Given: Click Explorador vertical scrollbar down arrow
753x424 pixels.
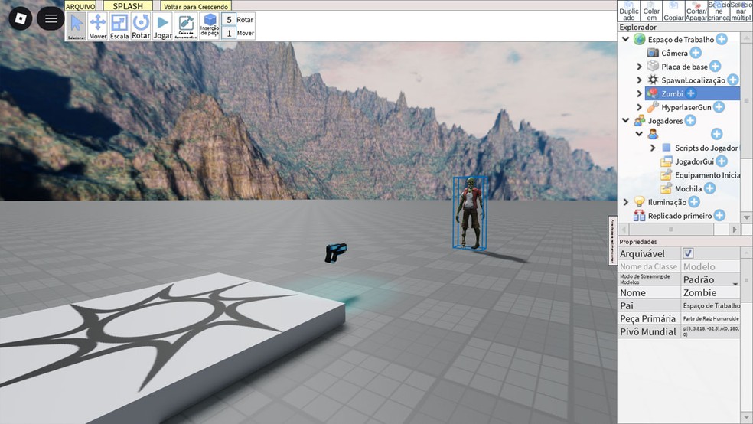Looking at the screenshot, I should [746, 217].
